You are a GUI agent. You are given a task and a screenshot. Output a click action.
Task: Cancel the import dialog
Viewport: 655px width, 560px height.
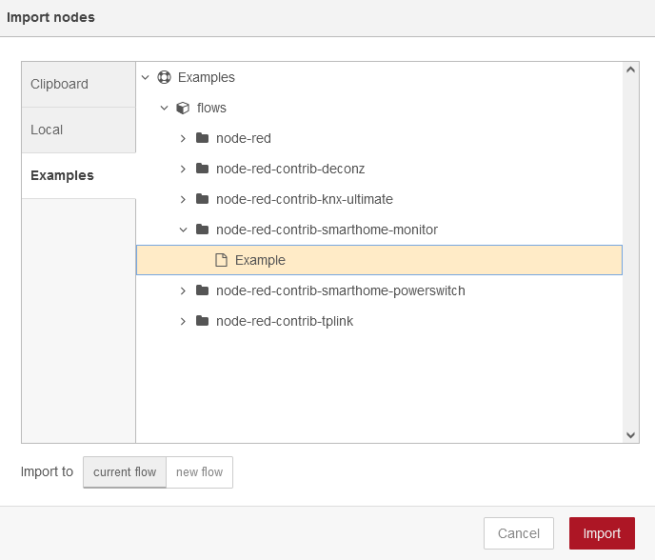coord(519,533)
